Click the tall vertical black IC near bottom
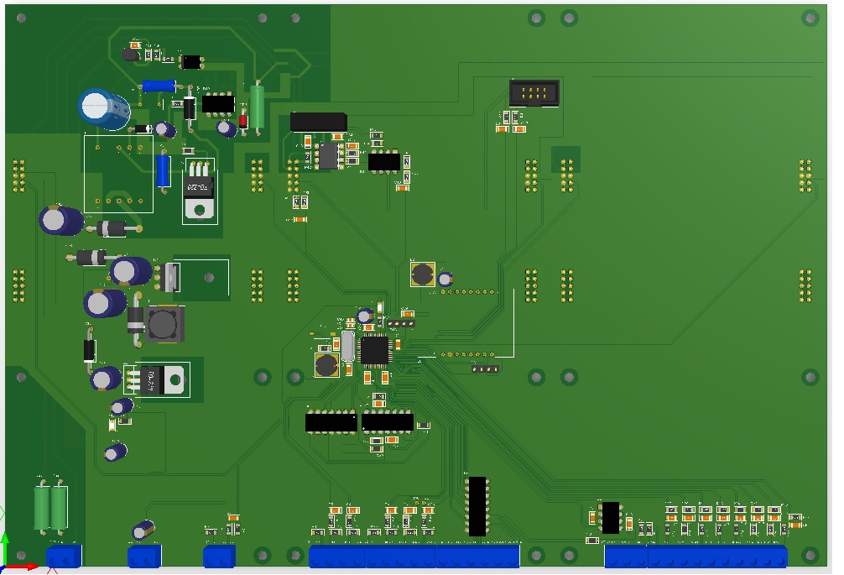This screenshot has height=575, width=844. [477, 506]
